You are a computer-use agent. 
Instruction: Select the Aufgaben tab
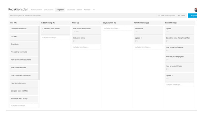[x=60, y=10]
